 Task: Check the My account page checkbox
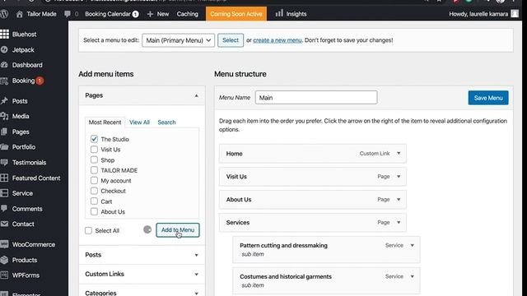point(94,181)
